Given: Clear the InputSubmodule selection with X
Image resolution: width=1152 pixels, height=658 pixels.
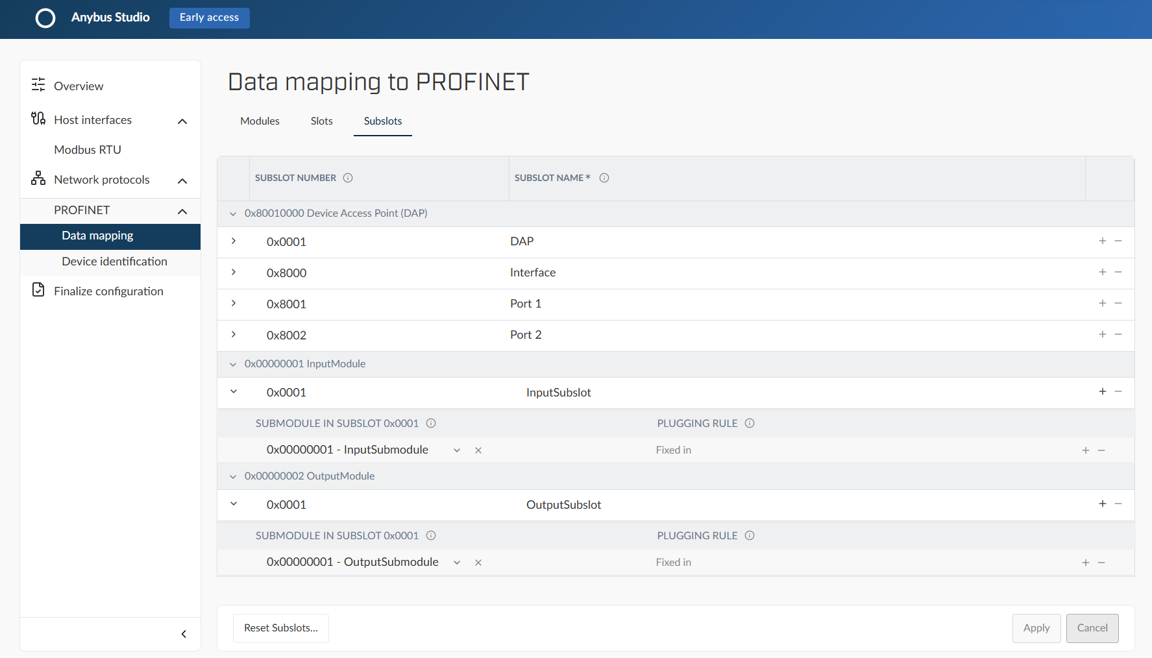Looking at the screenshot, I should pos(478,450).
